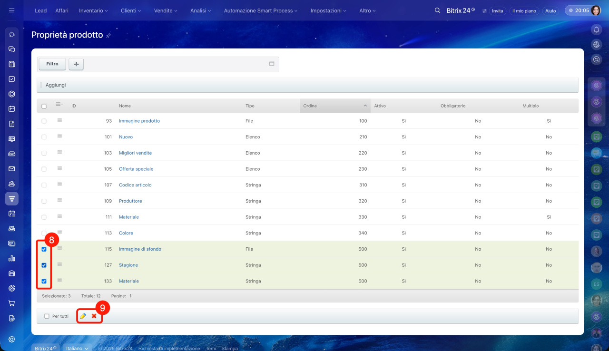Click the red X delete icon
609x351 pixels.
[x=94, y=316]
